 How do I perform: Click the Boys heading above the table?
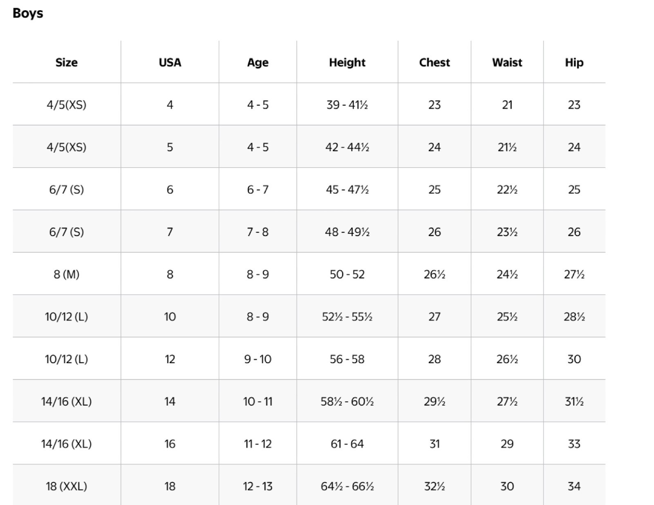(28, 13)
